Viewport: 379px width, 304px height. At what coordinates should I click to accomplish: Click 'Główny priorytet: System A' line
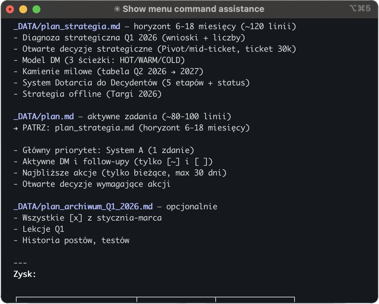[104, 150]
